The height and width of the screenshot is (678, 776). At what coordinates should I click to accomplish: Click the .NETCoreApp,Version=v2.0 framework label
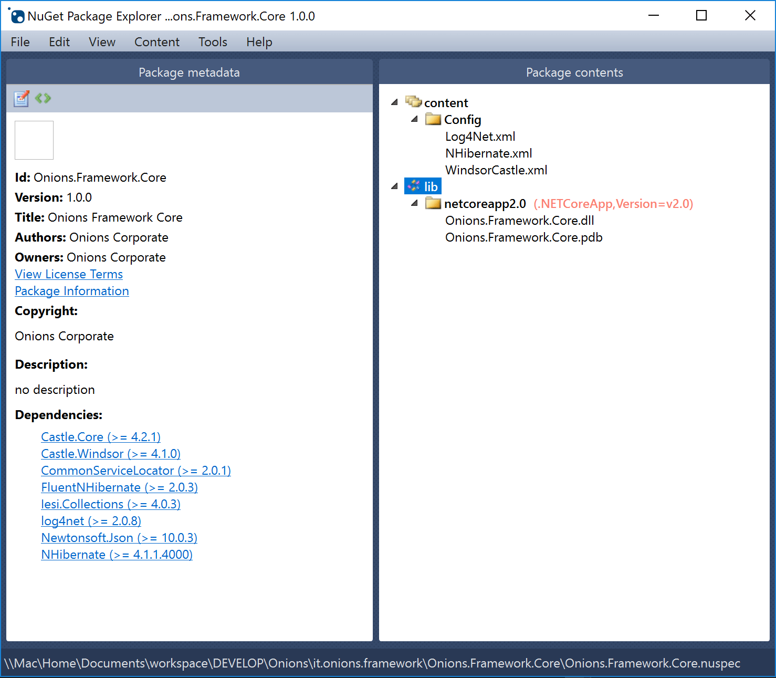point(613,204)
